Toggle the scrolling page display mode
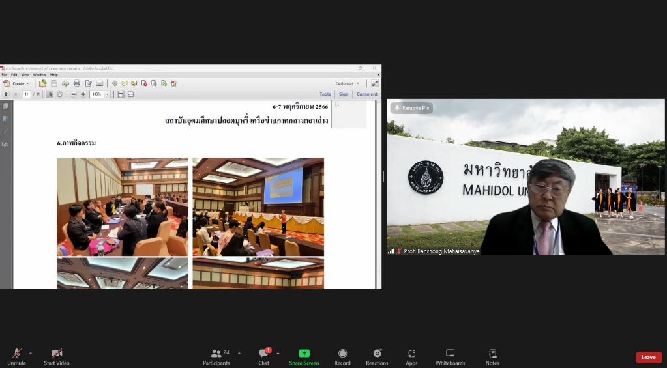This screenshot has height=368, width=667. (x=121, y=94)
